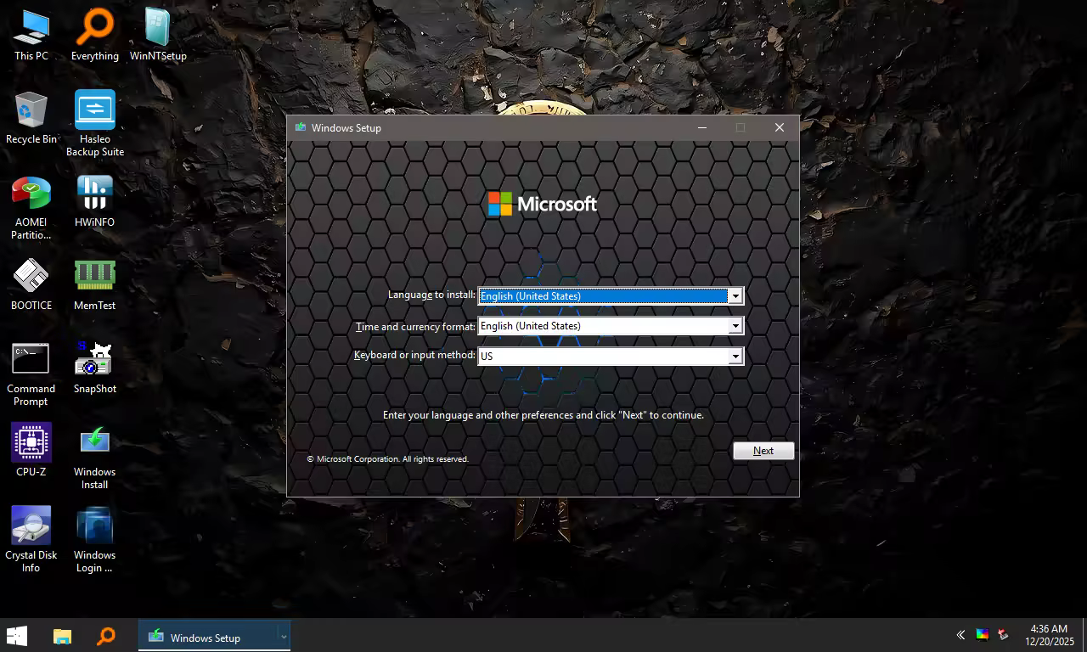This screenshot has height=652, width=1087.
Task: Open the WinNTSetup desktop icon
Action: 157,28
